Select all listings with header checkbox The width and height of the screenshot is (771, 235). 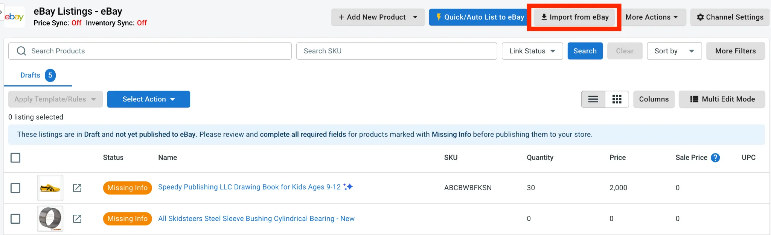(x=15, y=158)
